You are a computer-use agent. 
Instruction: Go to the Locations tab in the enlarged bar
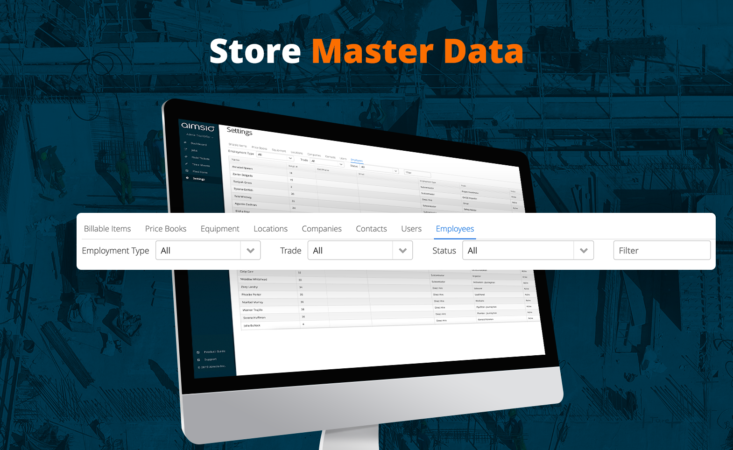271,229
